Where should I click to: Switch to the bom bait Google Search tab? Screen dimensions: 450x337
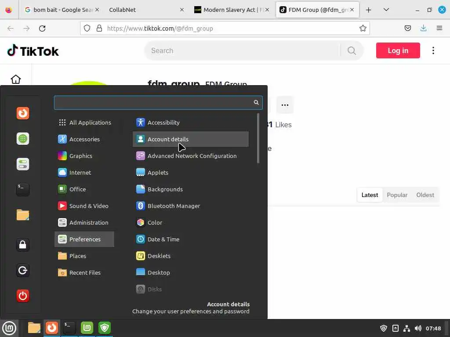(x=62, y=10)
